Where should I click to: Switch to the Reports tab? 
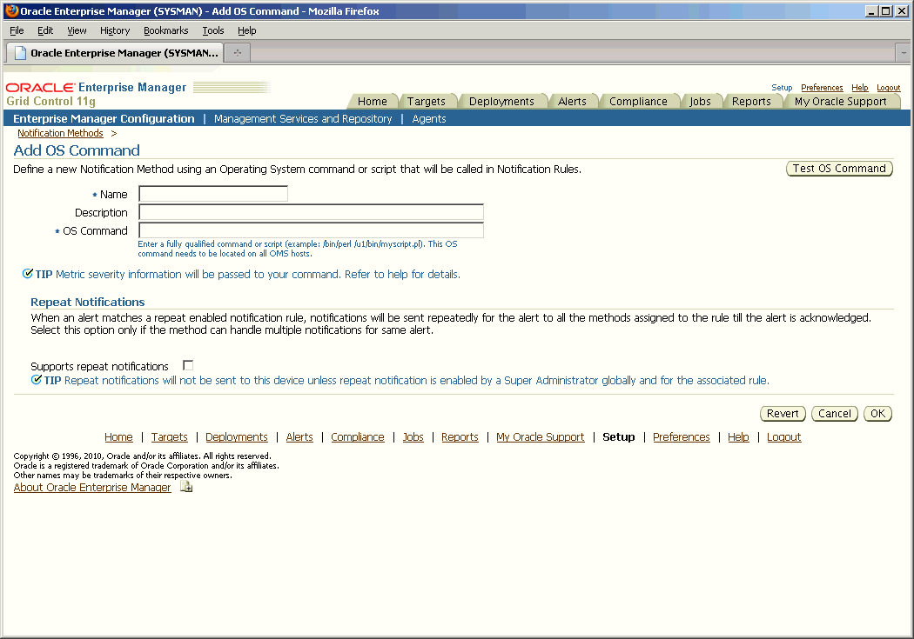pyautogui.click(x=751, y=101)
